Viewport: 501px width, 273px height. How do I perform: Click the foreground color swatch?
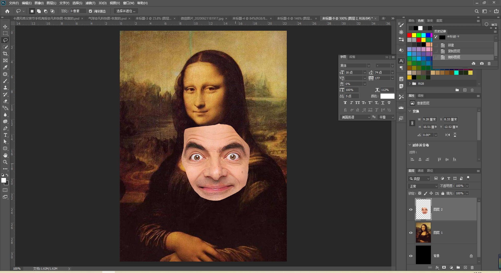4,180
